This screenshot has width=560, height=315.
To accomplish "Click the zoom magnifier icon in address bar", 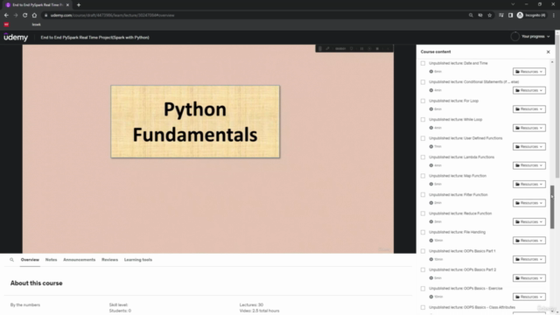I will click(x=471, y=16).
